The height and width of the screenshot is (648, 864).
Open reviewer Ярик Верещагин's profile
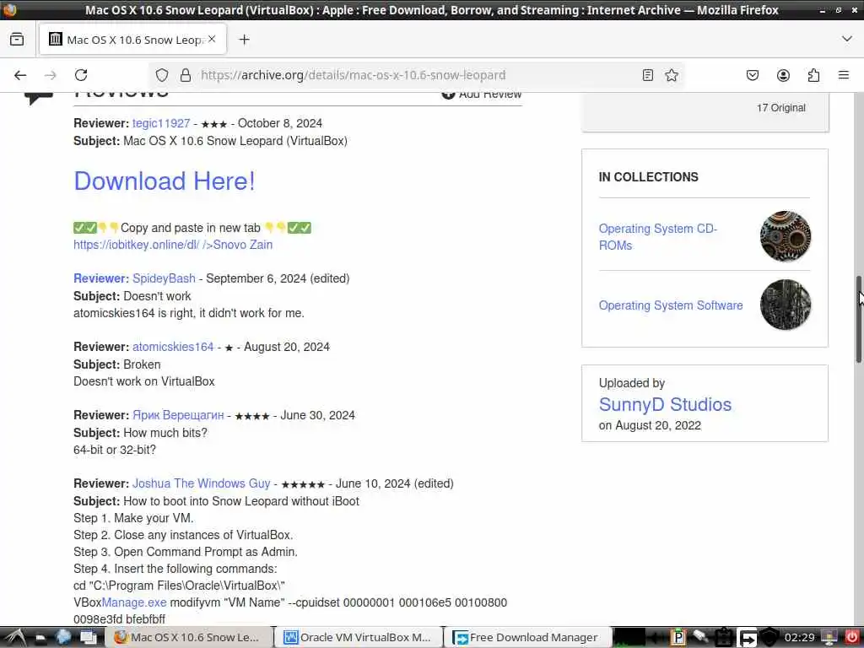[178, 415]
